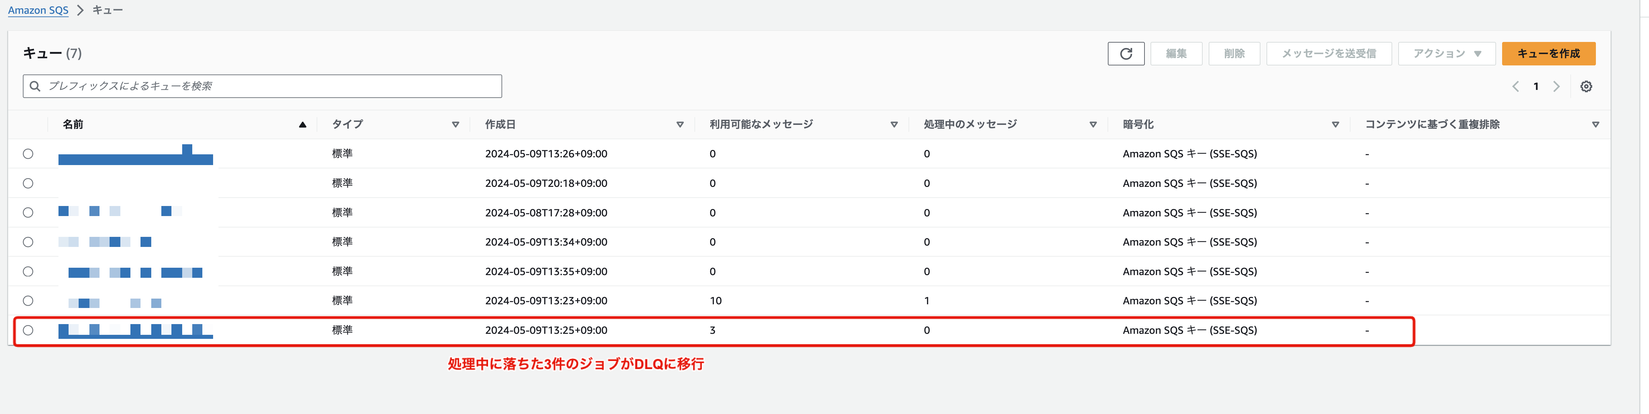Open the table preferences gear icon
The height and width of the screenshot is (414, 1649).
point(1585,87)
